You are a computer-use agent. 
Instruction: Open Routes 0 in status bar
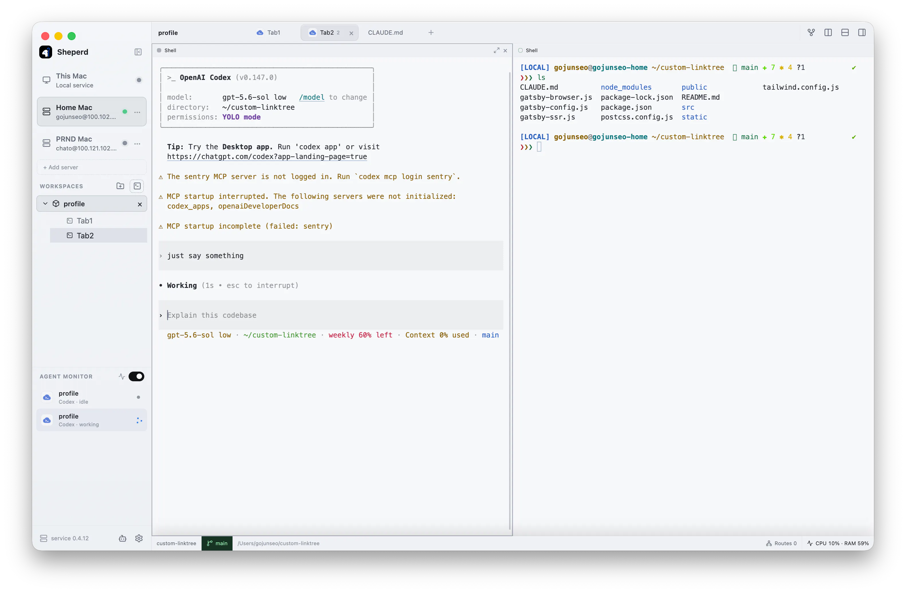point(781,543)
